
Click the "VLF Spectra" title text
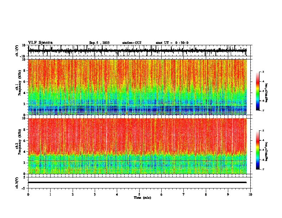(40, 43)
